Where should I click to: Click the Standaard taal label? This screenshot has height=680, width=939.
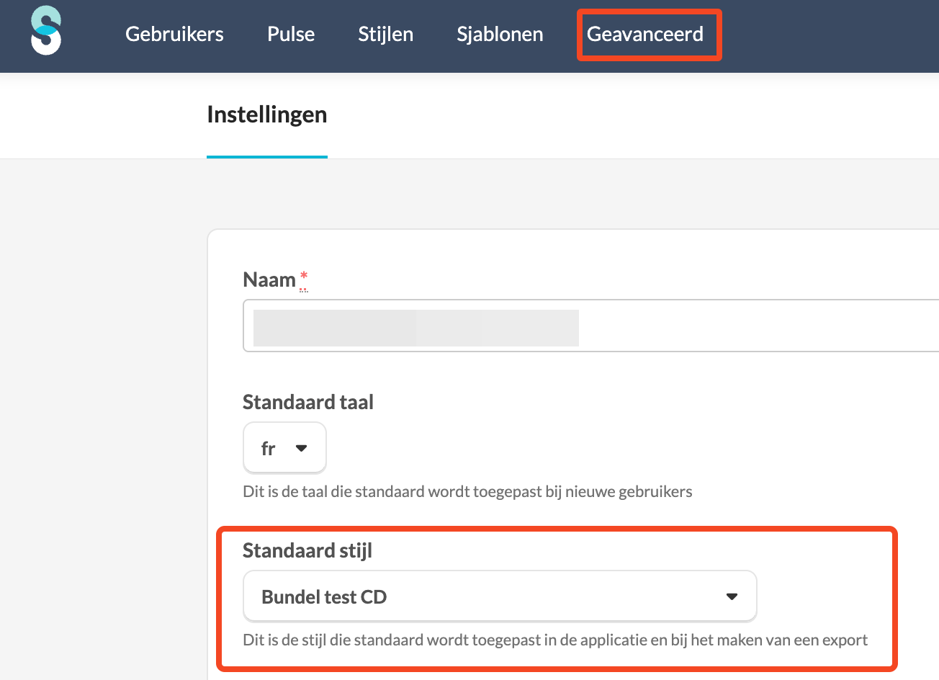[307, 402]
